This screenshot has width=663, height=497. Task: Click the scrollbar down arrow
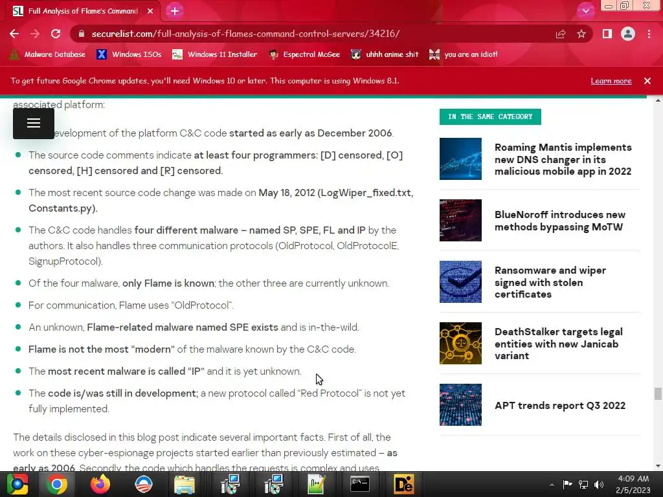658,466
